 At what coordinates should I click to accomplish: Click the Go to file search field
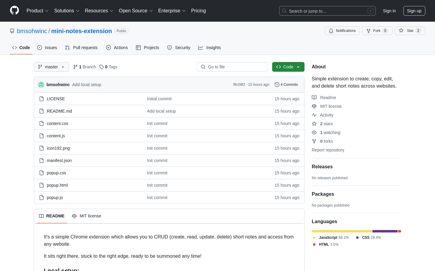coord(232,67)
